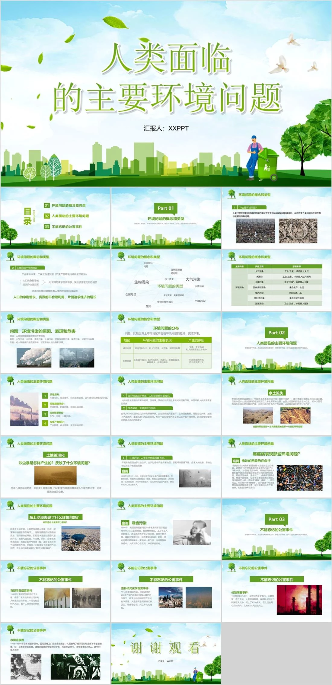The image size is (332, 685).
Task: Click the green Part 02 badge
Action: pyautogui.click(x=276, y=333)
